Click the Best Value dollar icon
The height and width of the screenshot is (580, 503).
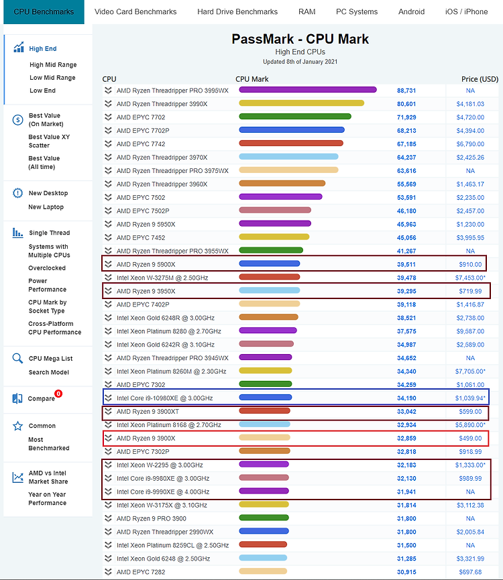click(x=17, y=120)
